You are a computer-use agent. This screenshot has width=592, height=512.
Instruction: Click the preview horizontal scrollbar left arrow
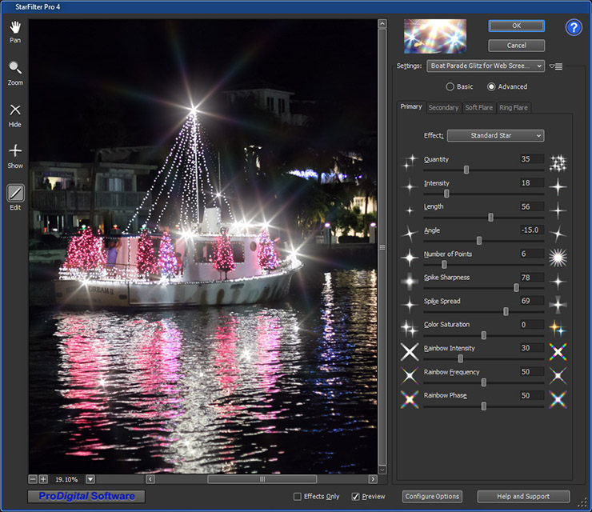(x=150, y=479)
